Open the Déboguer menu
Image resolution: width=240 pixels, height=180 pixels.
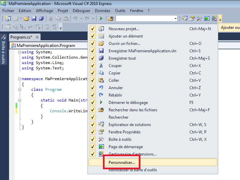[x=81, y=11]
